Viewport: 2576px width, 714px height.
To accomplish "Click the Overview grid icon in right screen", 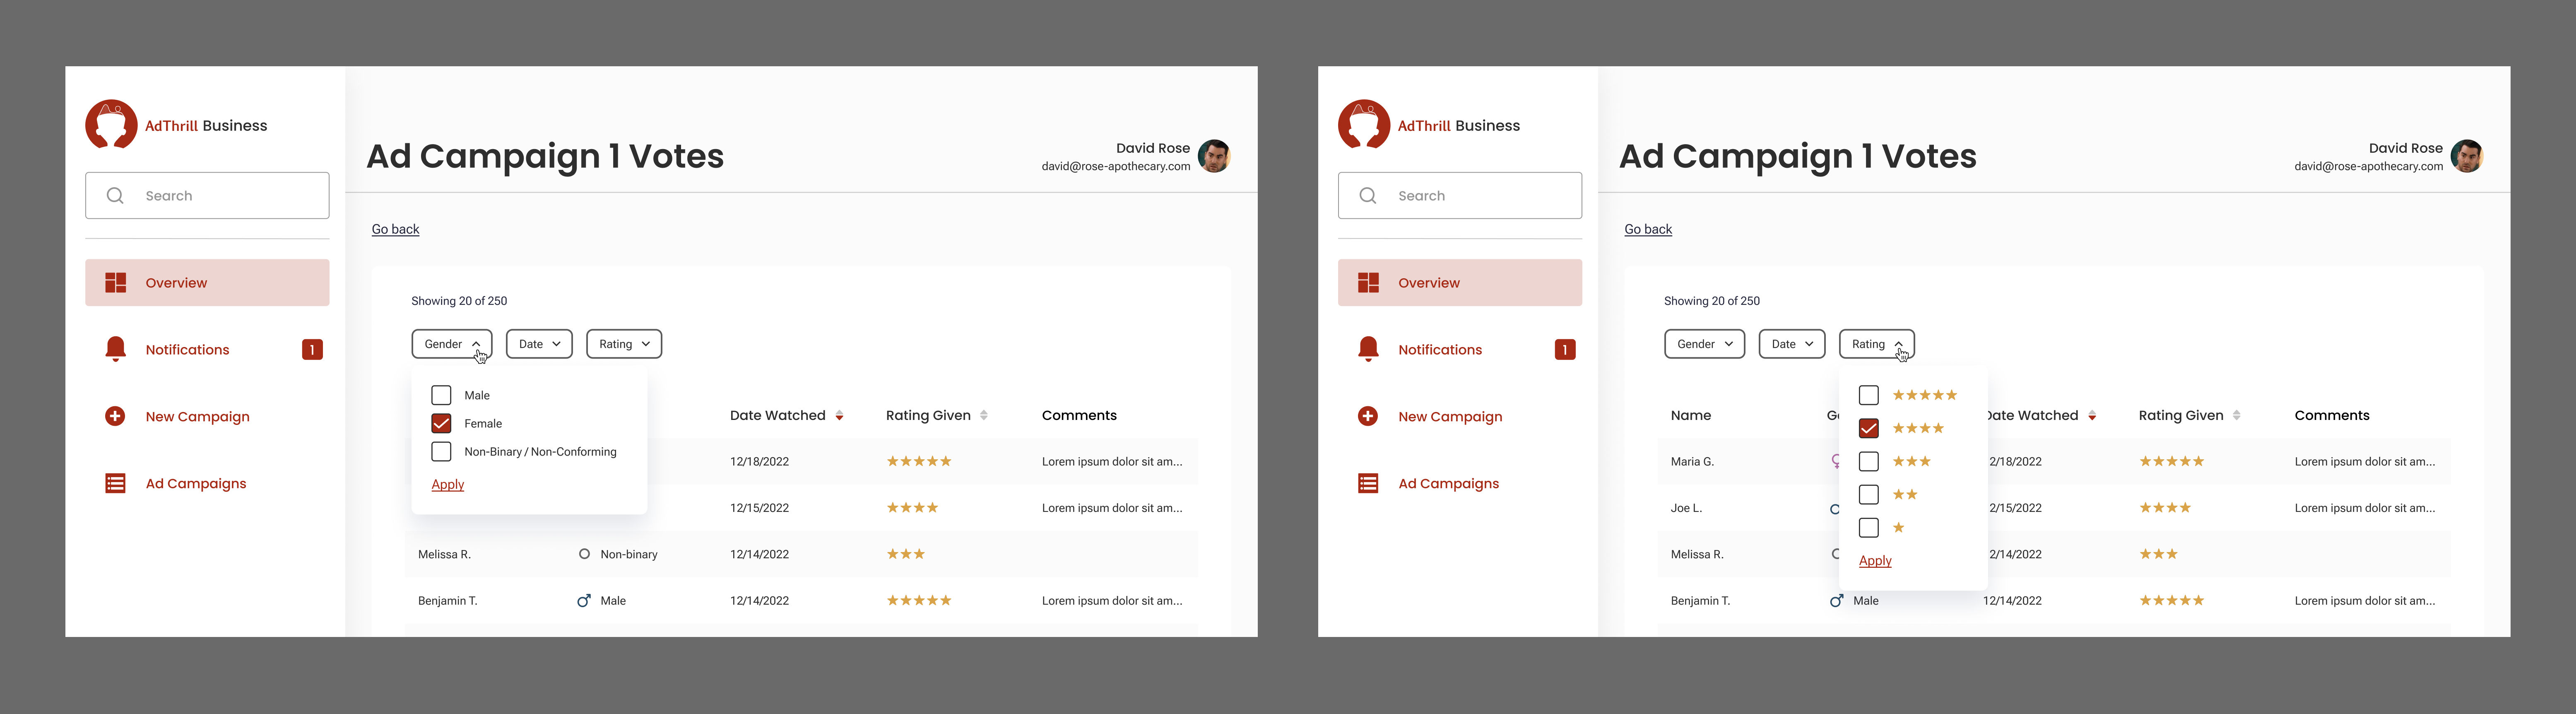I will point(1369,283).
